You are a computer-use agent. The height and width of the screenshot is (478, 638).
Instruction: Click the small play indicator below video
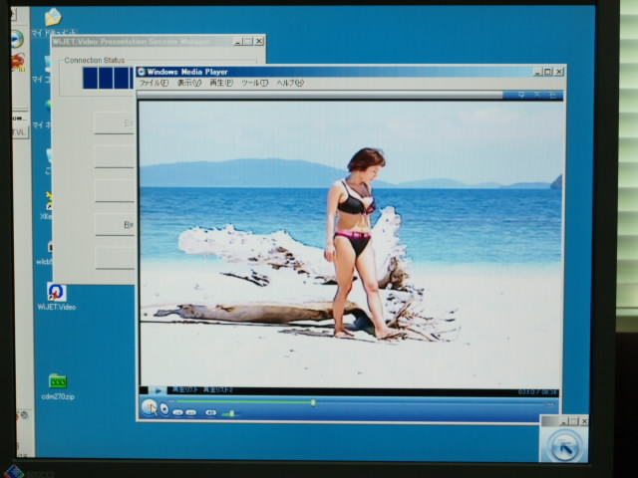pyautogui.click(x=158, y=390)
